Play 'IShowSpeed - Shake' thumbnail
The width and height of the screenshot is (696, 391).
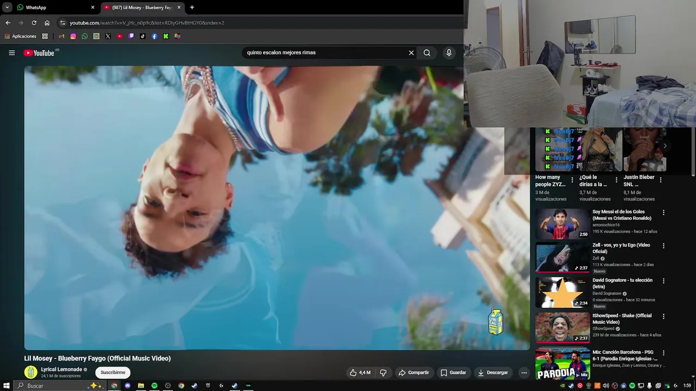562,327
